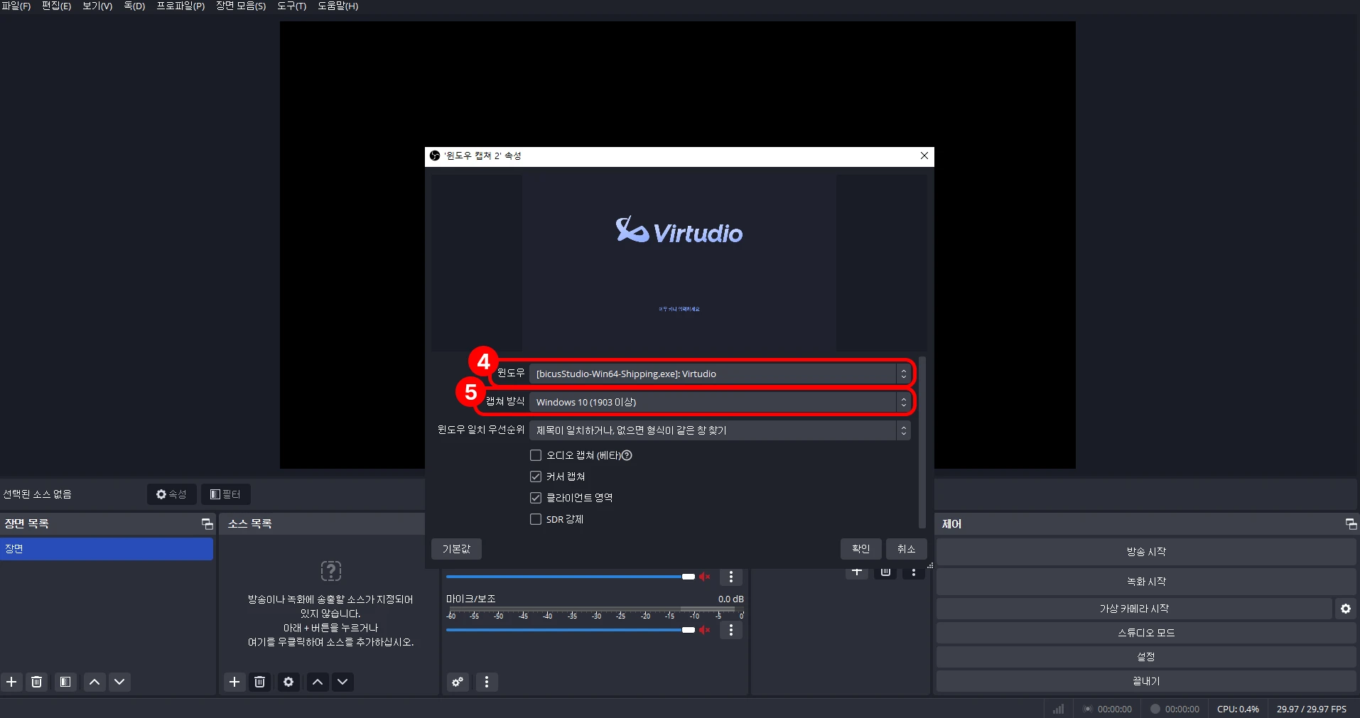Open 마이크/보조 channel options dots

click(x=731, y=630)
